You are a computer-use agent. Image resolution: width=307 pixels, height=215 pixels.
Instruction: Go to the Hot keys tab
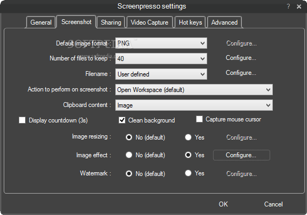(190, 22)
